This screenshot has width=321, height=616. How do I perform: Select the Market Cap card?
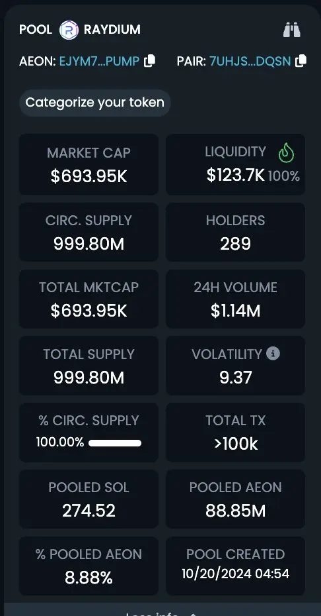(89, 164)
